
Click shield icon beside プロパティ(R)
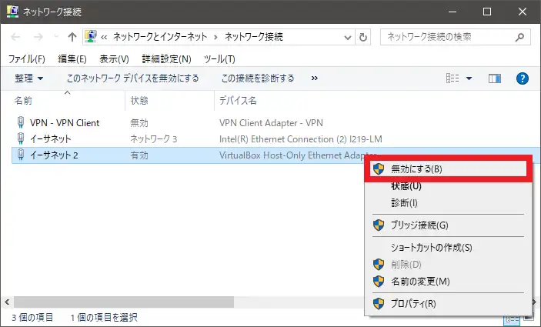click(379, 304)
